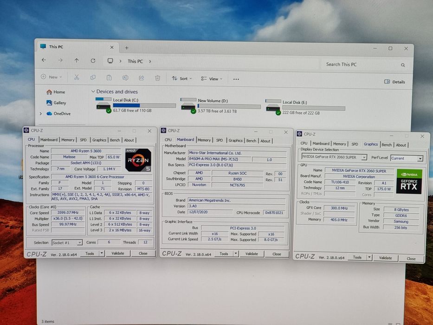Open Local Disk (C:) drive icon
This screenshot has width=433, height=325.
[x=103, y=105]
